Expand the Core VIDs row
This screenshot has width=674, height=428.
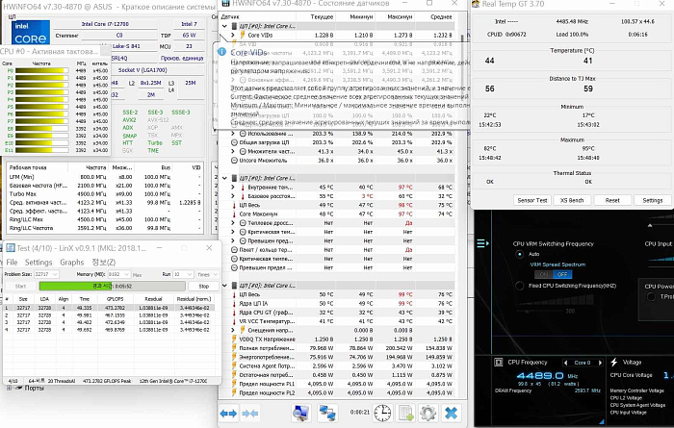click(233, 35)
